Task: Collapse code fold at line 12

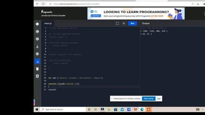Action: 47,60
